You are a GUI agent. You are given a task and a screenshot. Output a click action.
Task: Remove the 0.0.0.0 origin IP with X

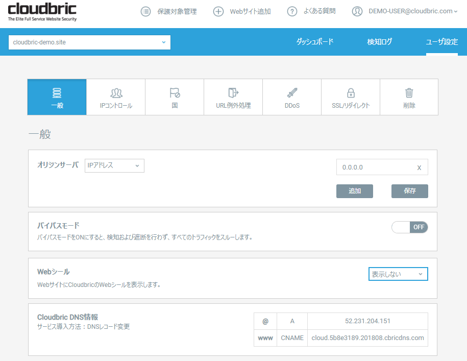pyautogui.click(x=419, y=167)
